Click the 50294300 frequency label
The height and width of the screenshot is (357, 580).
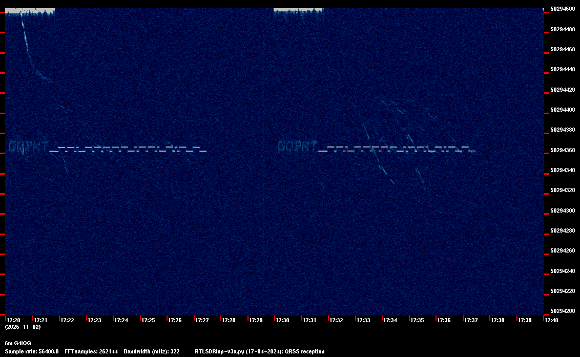coord(563,211)
